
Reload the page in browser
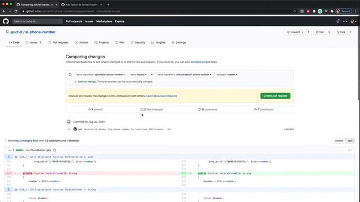pyautogui.click(x=16, y=11)
